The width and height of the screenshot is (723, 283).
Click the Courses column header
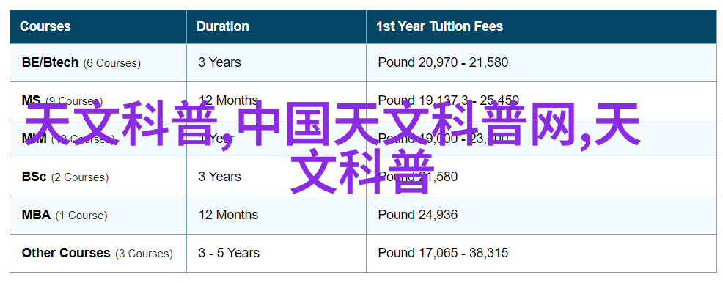[x=98, y=26]
